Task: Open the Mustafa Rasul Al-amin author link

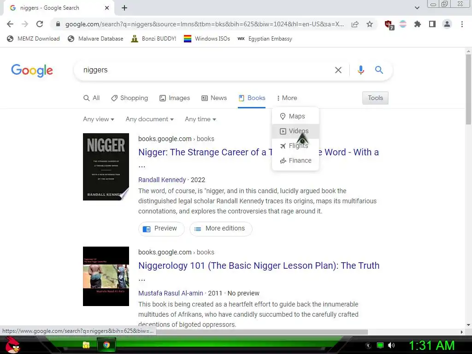Action: [171, 293]
